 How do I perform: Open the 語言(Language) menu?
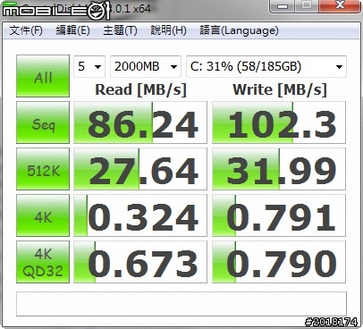239,30
